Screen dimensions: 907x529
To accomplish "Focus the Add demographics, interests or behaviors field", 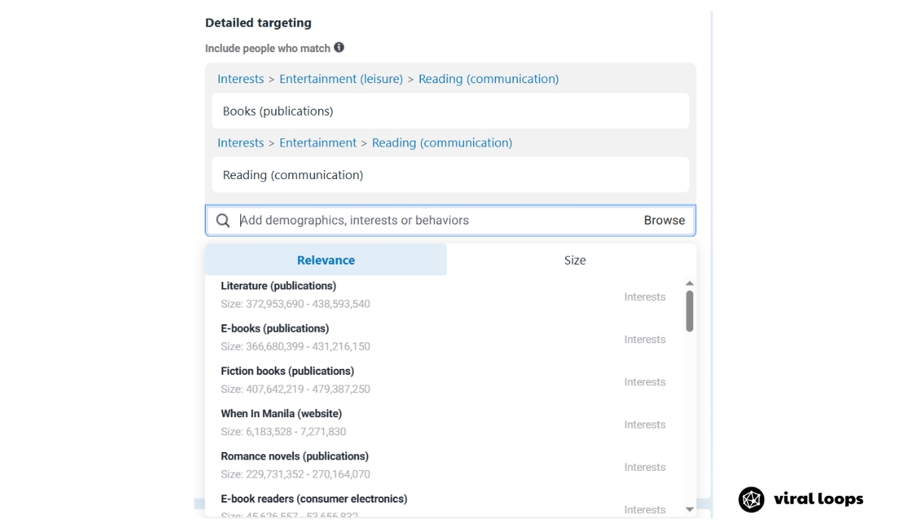I will pyautogui.click(x=437, y=220).
